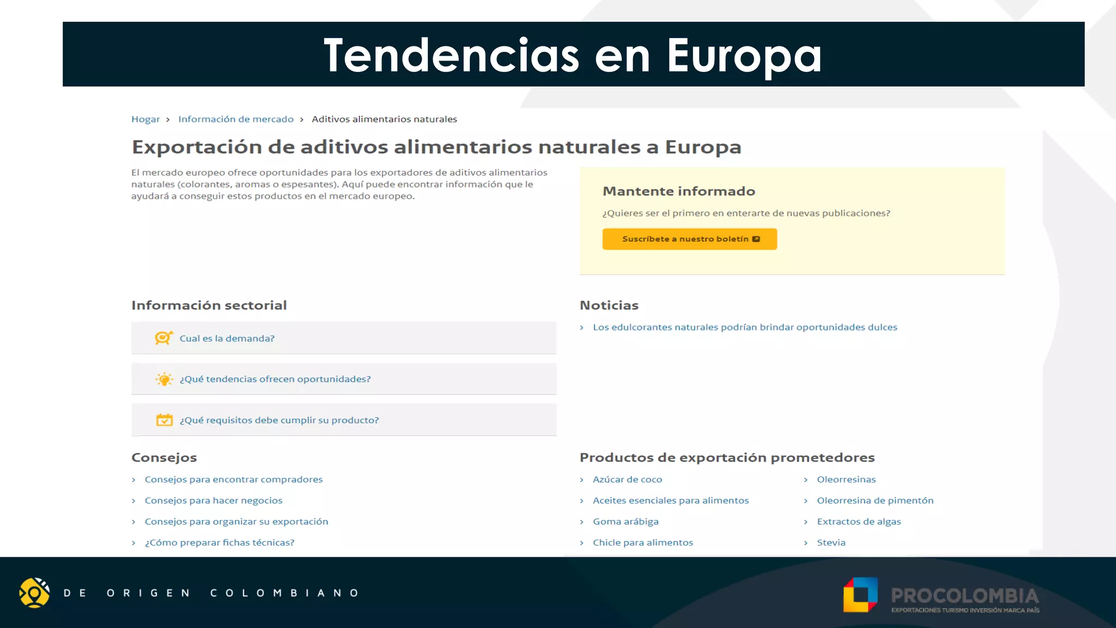The height and width of the screenshot is (628, 1116).
Task: Open the Hogar breadcrumb link
Action: coord(145,119)
